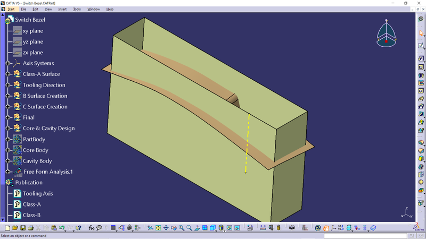Click the Paste icon in bottom toolbar
Viewport: 426px width, 239px height.
54,228
